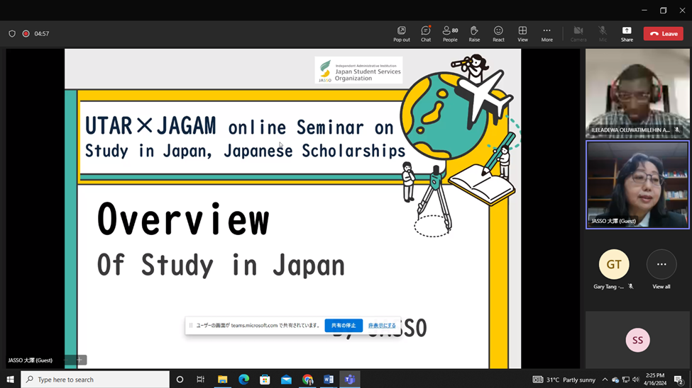This screenshot has height=388, width=692.
Task: Open the React emoji options
Action: [x=498, y=34]
